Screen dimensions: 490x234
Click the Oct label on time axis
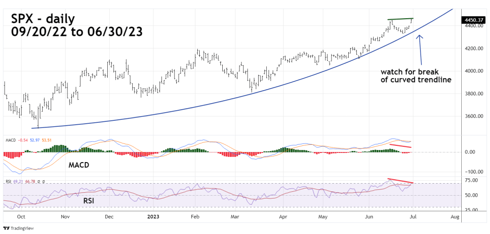21,217
